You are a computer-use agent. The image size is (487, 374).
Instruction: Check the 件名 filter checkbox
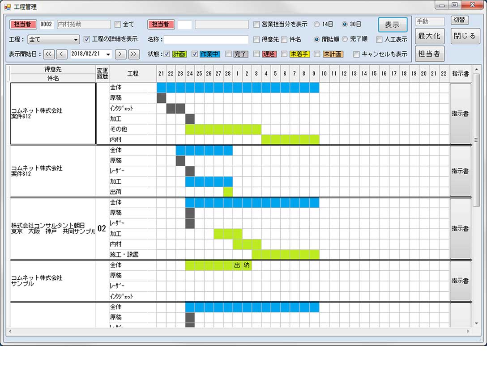pos(284,39)
